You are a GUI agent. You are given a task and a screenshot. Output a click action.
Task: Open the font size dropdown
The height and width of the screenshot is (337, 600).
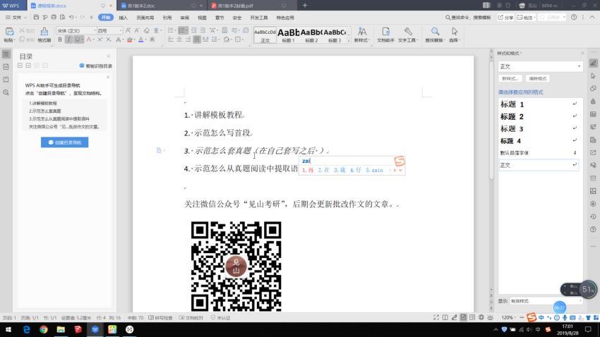click(121, 30)
